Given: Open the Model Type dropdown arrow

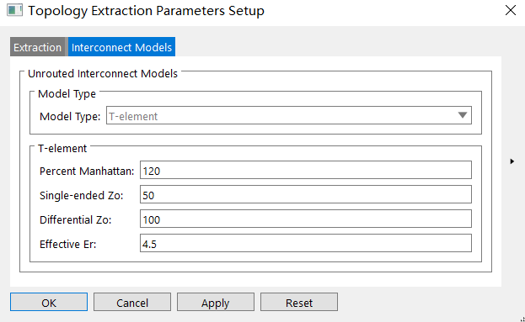Looking at the screenshot, I should click(x=463, y=115).
